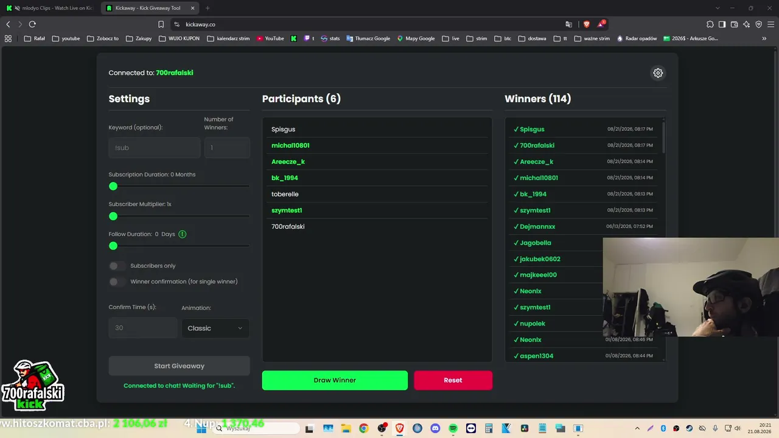Open the Zakupy bookmarks folder

pyautogui.click(x=139, y=38)
